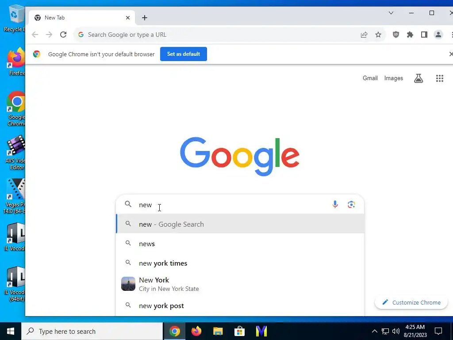Select the New Tab tab
The height and width of the screenshot is (340, 453).
point(82,18)
